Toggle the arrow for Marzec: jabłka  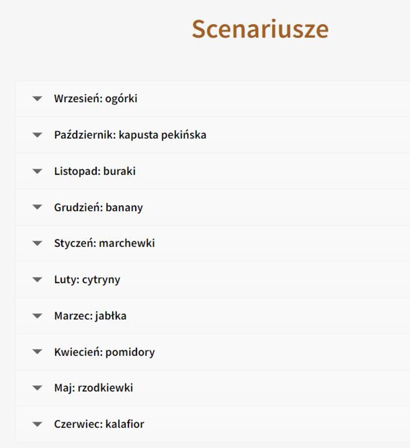(x=37, y=316)
